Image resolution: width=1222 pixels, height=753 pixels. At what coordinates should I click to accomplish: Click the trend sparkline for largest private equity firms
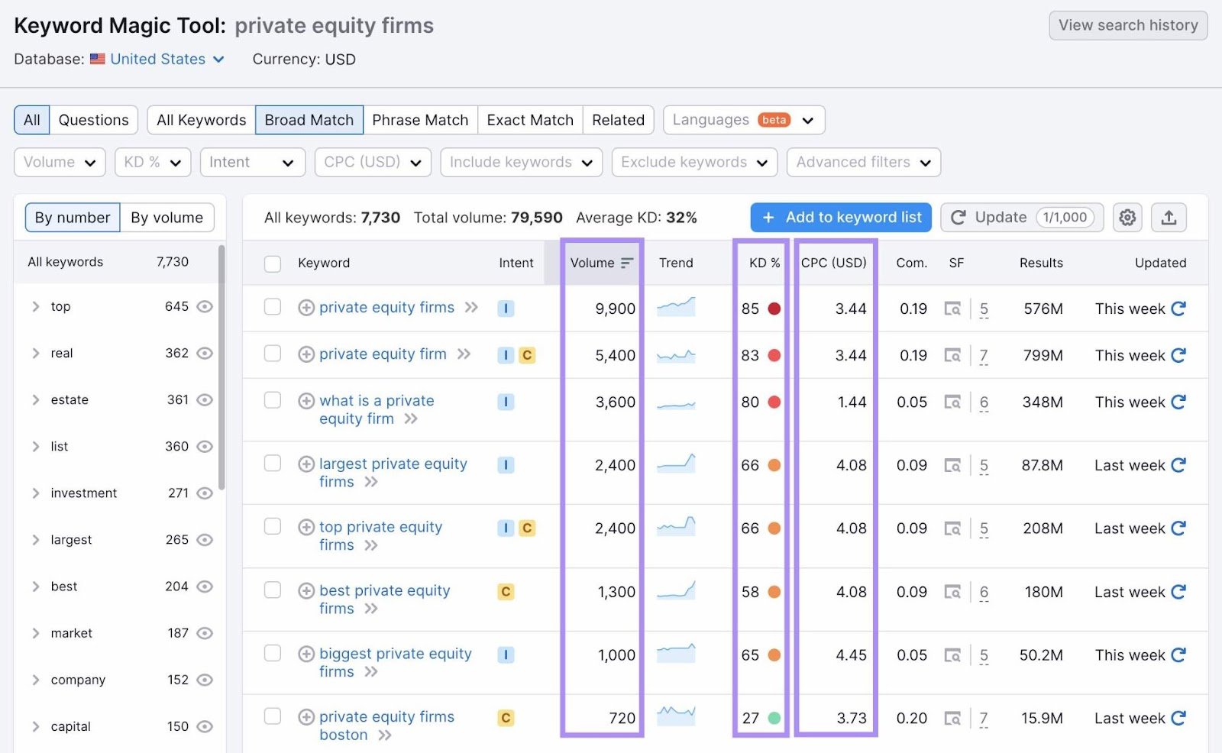click(676, 464)
